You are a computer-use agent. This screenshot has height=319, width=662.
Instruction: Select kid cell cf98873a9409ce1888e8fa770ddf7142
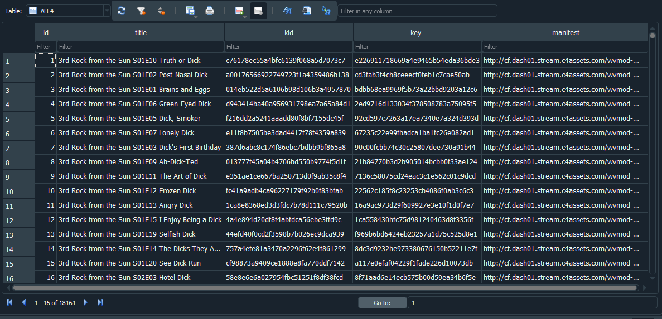tap(289, 263)
